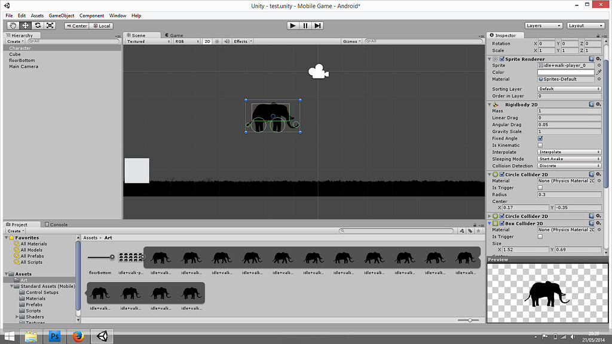612x344 pixels.
Task: Toggle scene lighting with the sun icon
Action: (x=216, y=41)
